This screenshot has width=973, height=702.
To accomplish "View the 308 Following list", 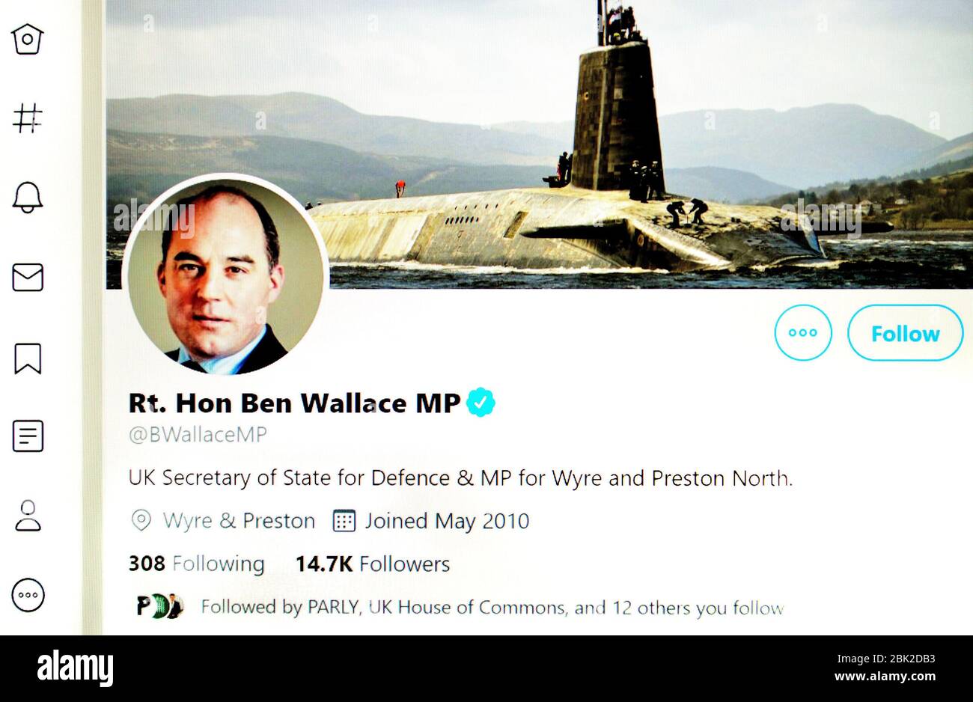I will pos(197,564).
